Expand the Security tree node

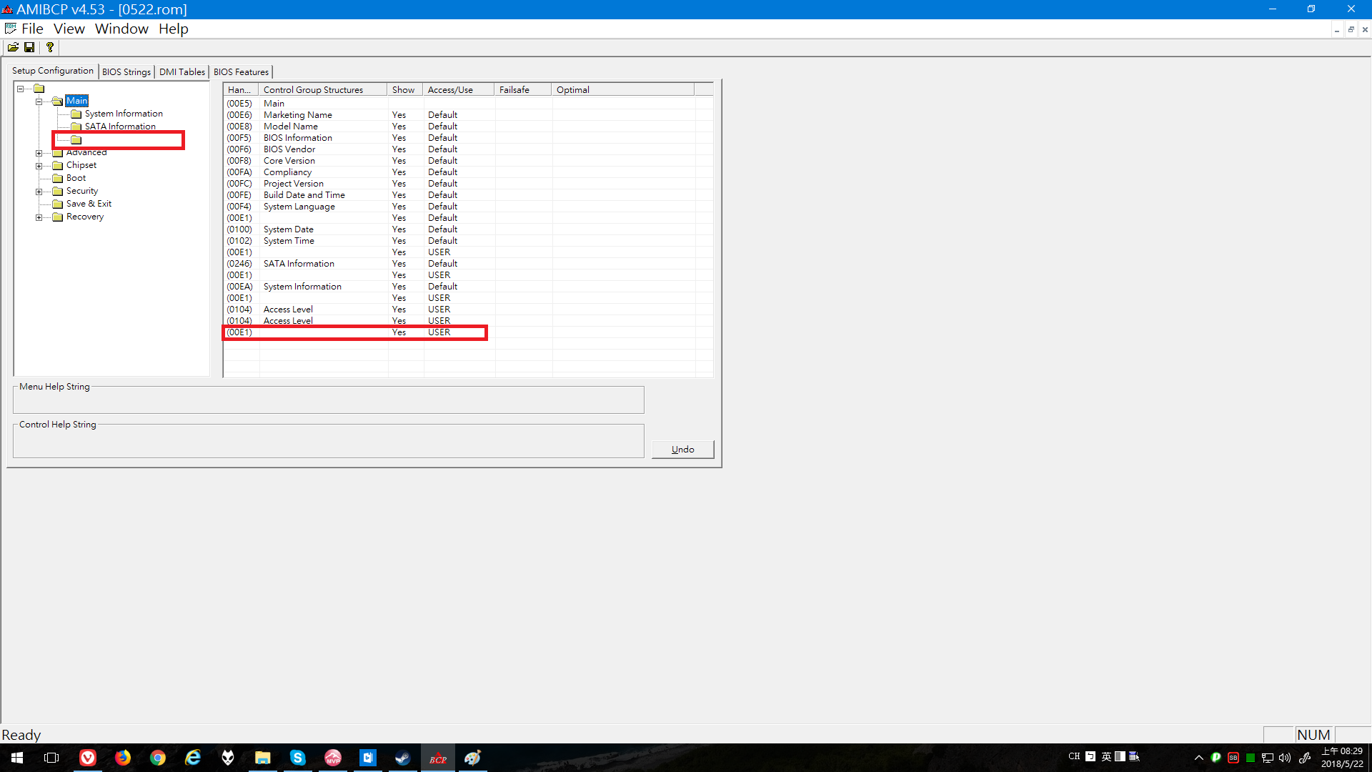click(x=39, y=192)
